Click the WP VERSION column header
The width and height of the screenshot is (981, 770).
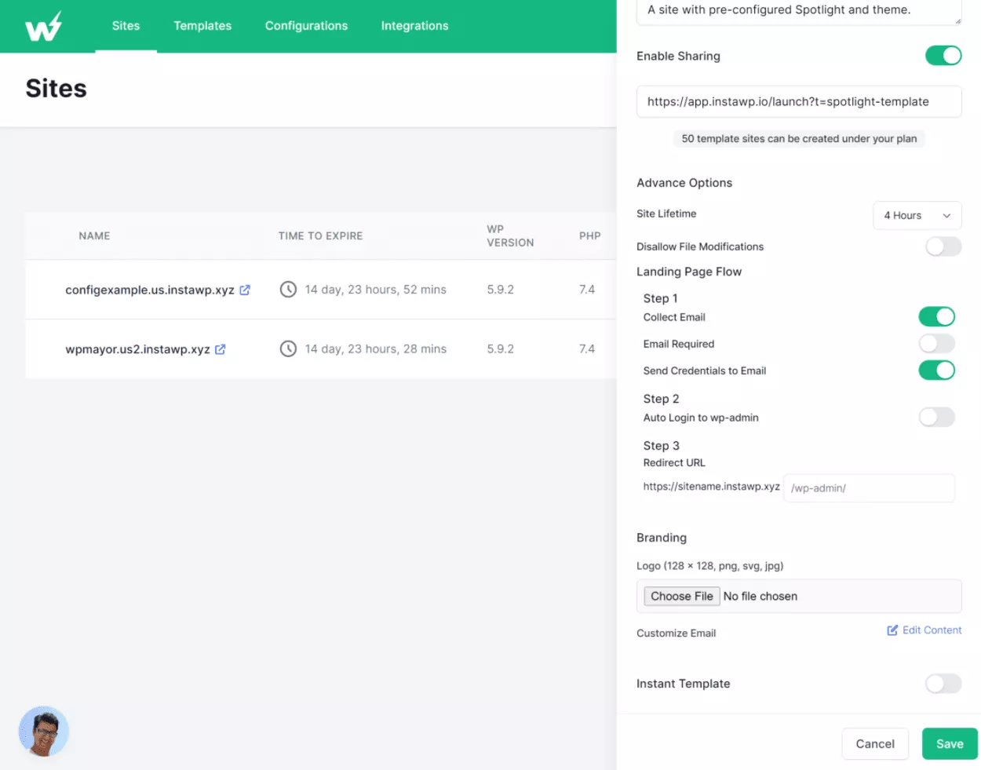click(x=510, y=236)
